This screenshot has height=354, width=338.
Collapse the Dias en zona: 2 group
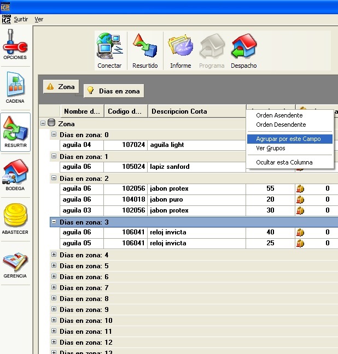(x=54, y=178)
